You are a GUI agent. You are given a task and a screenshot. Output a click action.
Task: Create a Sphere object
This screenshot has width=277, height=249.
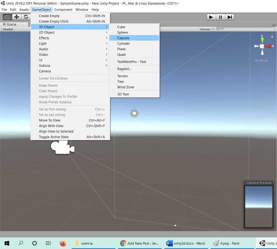point(134,32)
